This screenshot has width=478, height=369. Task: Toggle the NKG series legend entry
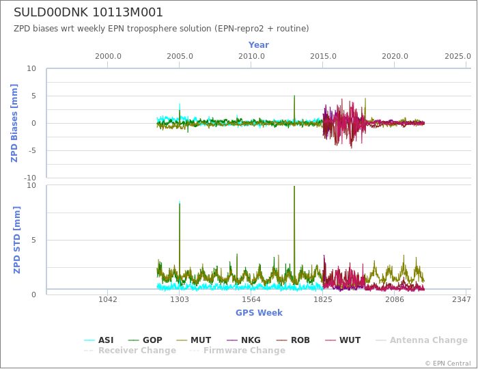click(x=244, y=340)
